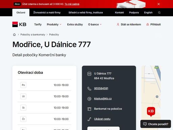This screenshot has width=173, height=130.
Task: Click the ATM icon by Bankomat na pobočce
Action: [89, 109]
